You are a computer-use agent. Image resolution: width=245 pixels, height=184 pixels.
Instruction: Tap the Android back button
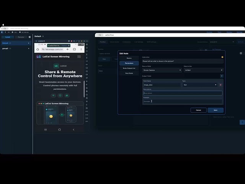pyautogui.click(x=73, y=130)
